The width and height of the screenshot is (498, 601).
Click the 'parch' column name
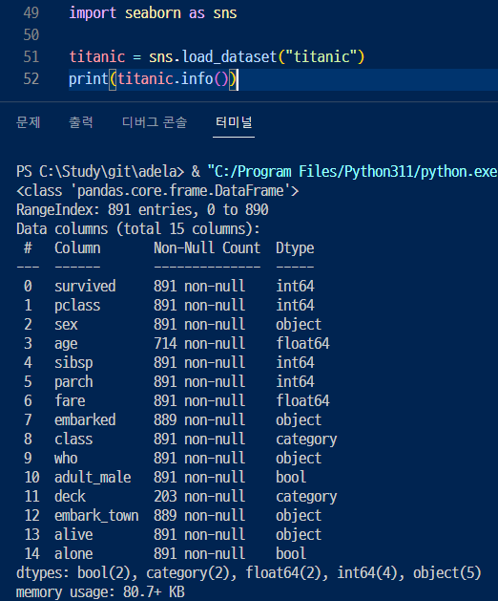(73, 382)
